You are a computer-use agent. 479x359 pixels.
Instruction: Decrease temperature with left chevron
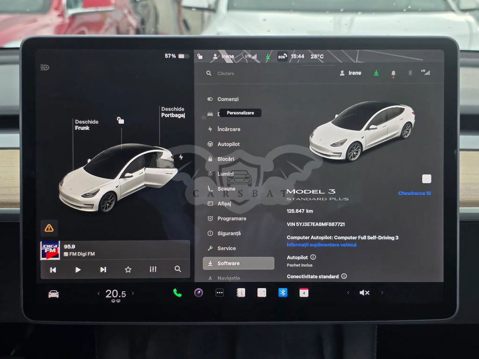click(x=99, y=293)
